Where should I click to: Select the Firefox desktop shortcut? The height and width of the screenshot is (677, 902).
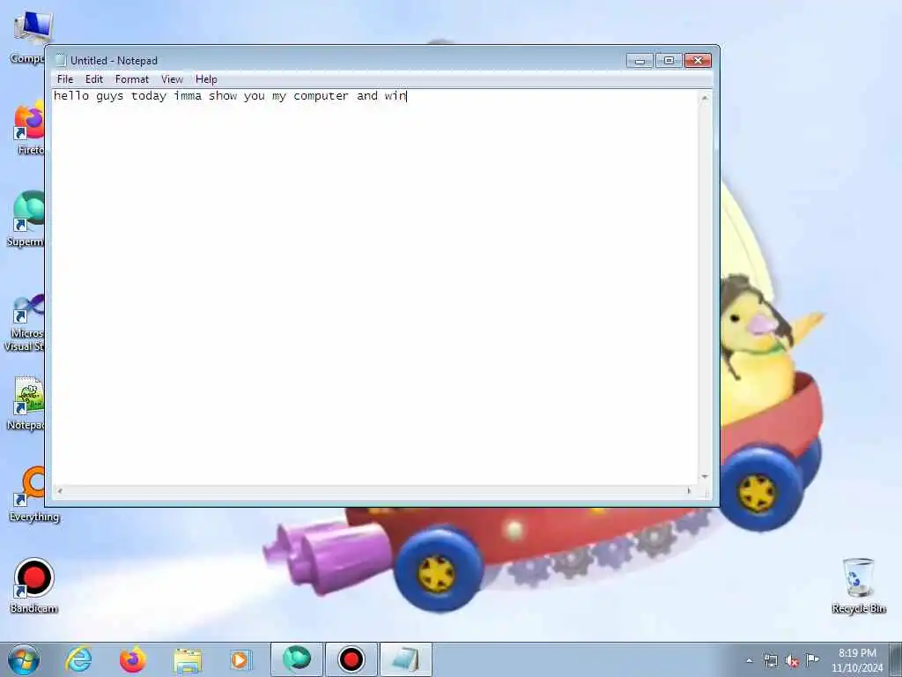pyautogui.click(x=29, y=128)
